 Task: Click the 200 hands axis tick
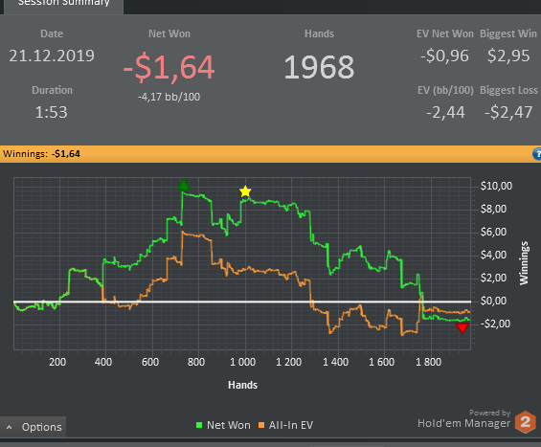[x=57, y=362]
